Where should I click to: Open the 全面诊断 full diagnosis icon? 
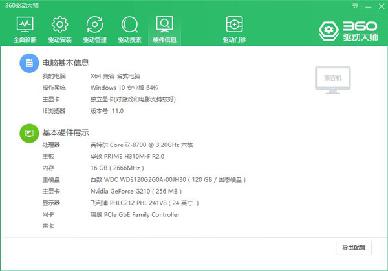point(25,30)
